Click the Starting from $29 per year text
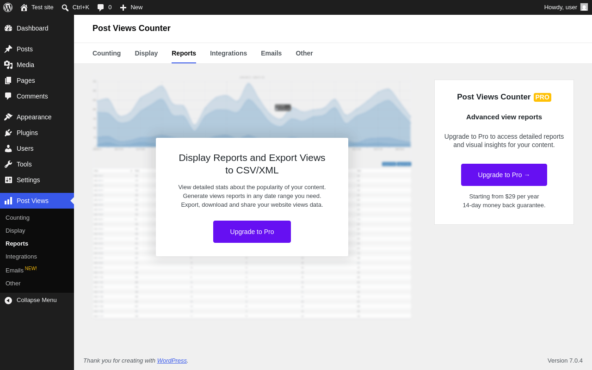Viewport: 592px width, 370px height. pos(504,197)
